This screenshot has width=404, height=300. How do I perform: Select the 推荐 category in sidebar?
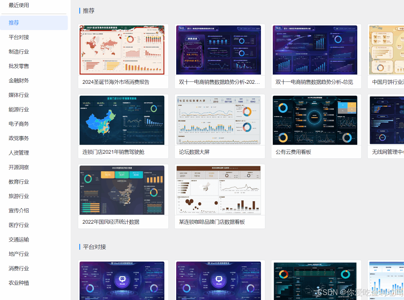click(34, 23)
